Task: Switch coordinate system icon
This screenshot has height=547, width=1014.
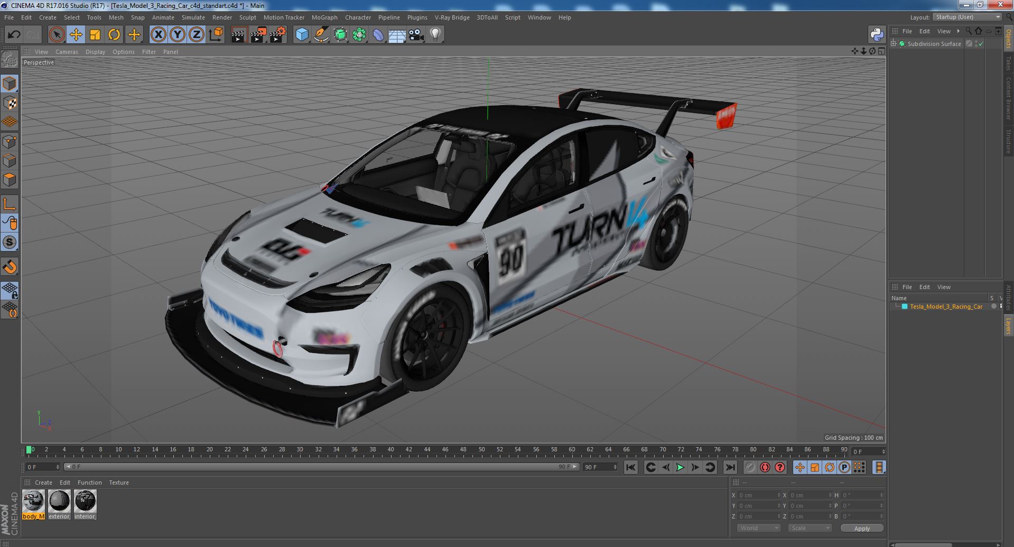Action: 216,35
